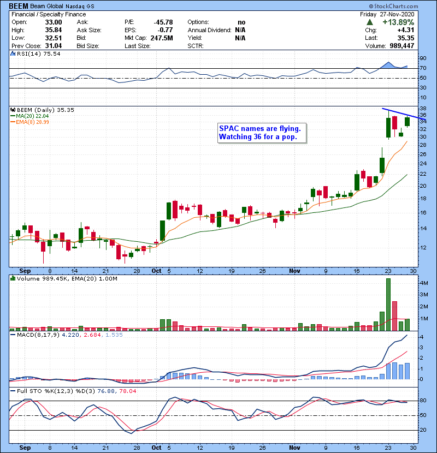The width and height of the screenshot is (437, 453).
Task: Click the Open price 33.00
Action: (54, 22)
